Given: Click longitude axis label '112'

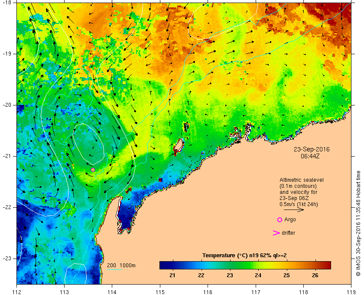Looking at the screenshot, I should pos(17,292).
